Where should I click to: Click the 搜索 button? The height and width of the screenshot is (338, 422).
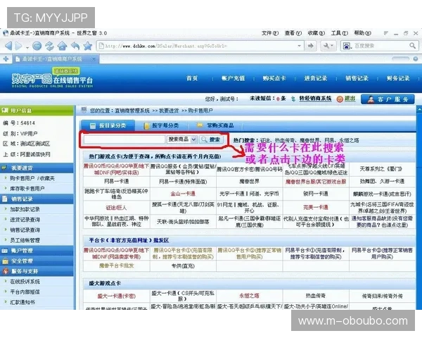211,139
